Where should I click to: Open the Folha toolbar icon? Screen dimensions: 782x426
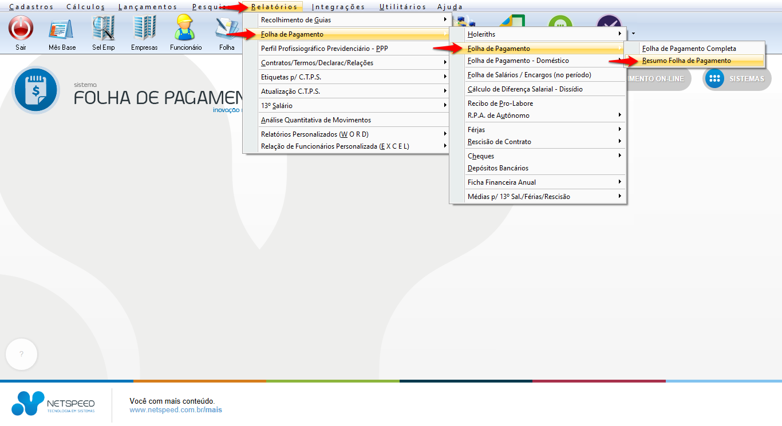pos(227,28)
